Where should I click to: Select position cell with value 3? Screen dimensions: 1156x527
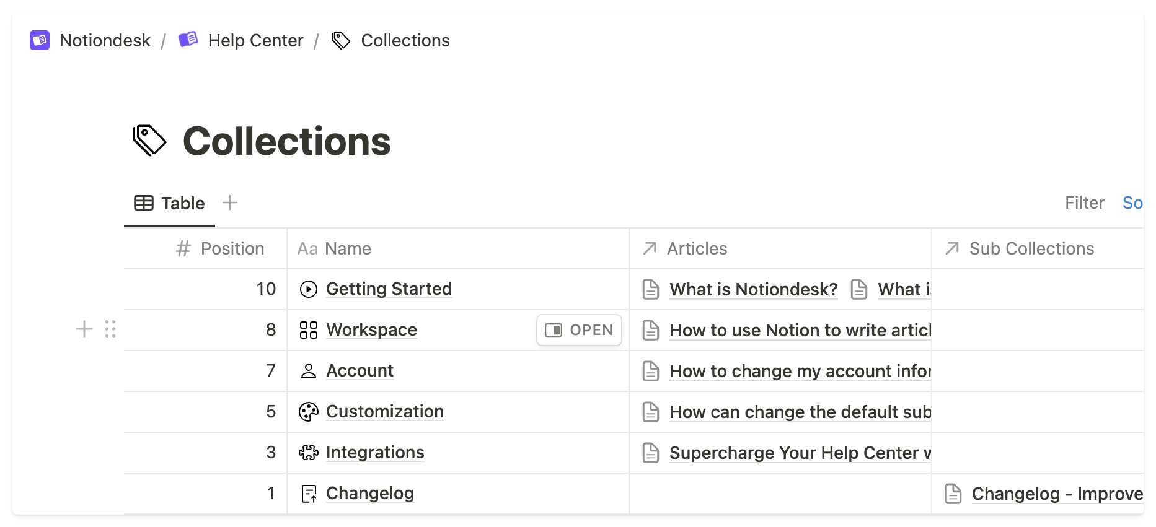pos(205,453)
